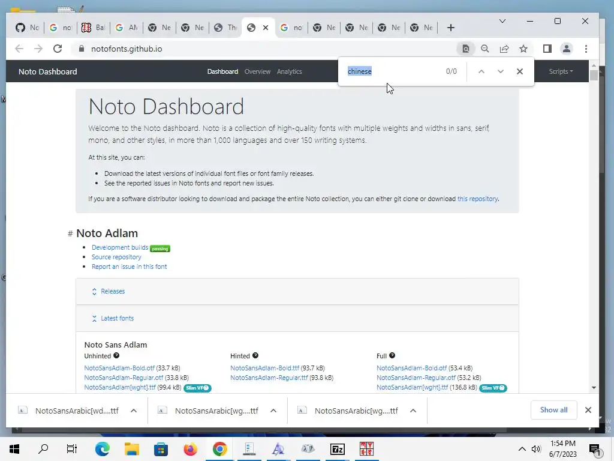Open File Explorer from taskbar
The image size is (614, 461).
pos(131,449)
